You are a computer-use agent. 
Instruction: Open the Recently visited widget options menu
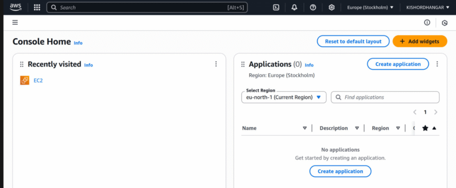point(216,64)
